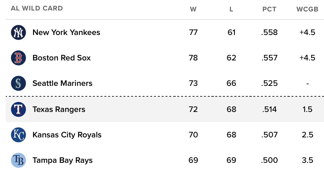
Task: Click the L column header
Action: coord(231,9)
